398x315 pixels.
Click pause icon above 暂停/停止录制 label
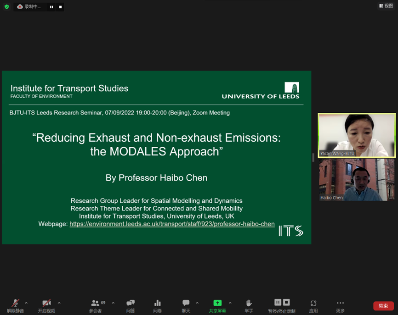(x=278, y=302)
